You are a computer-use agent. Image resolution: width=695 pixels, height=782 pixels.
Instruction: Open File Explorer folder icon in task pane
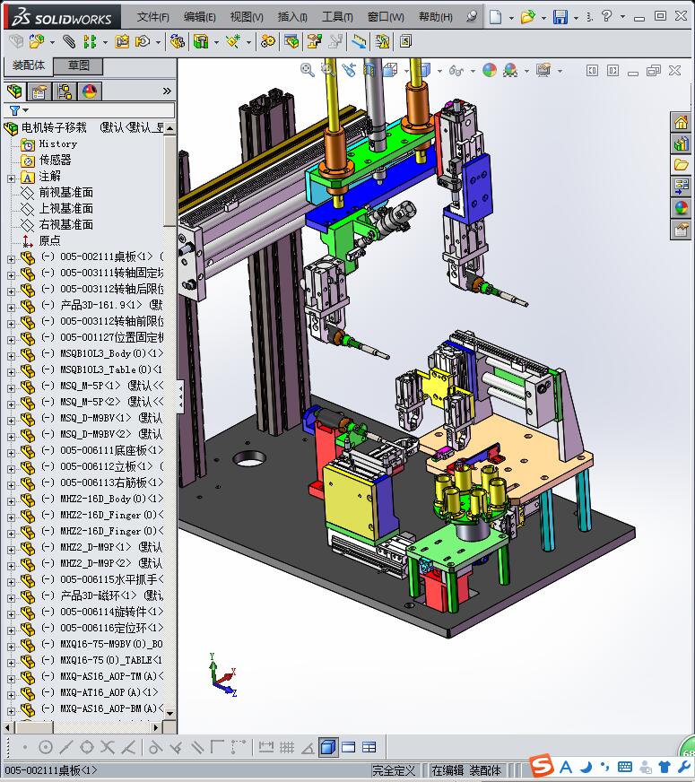point(681,165)
